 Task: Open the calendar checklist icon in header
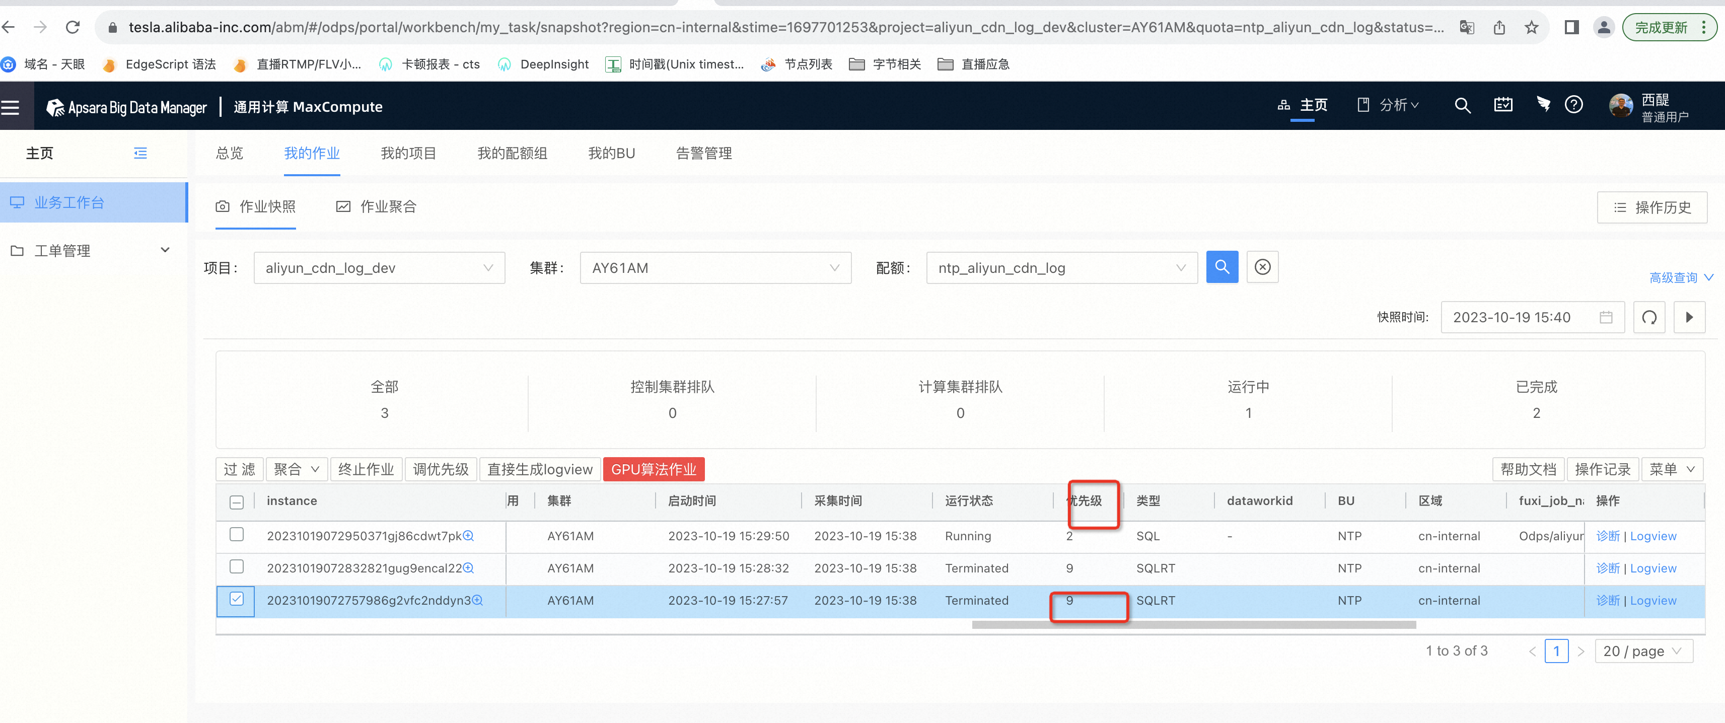point(1503,104)
